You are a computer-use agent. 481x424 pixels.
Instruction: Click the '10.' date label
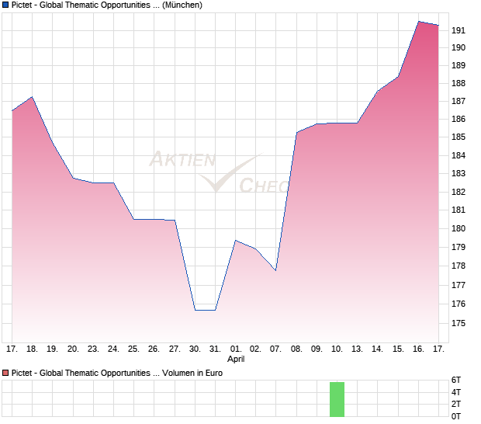coord(337,349)
